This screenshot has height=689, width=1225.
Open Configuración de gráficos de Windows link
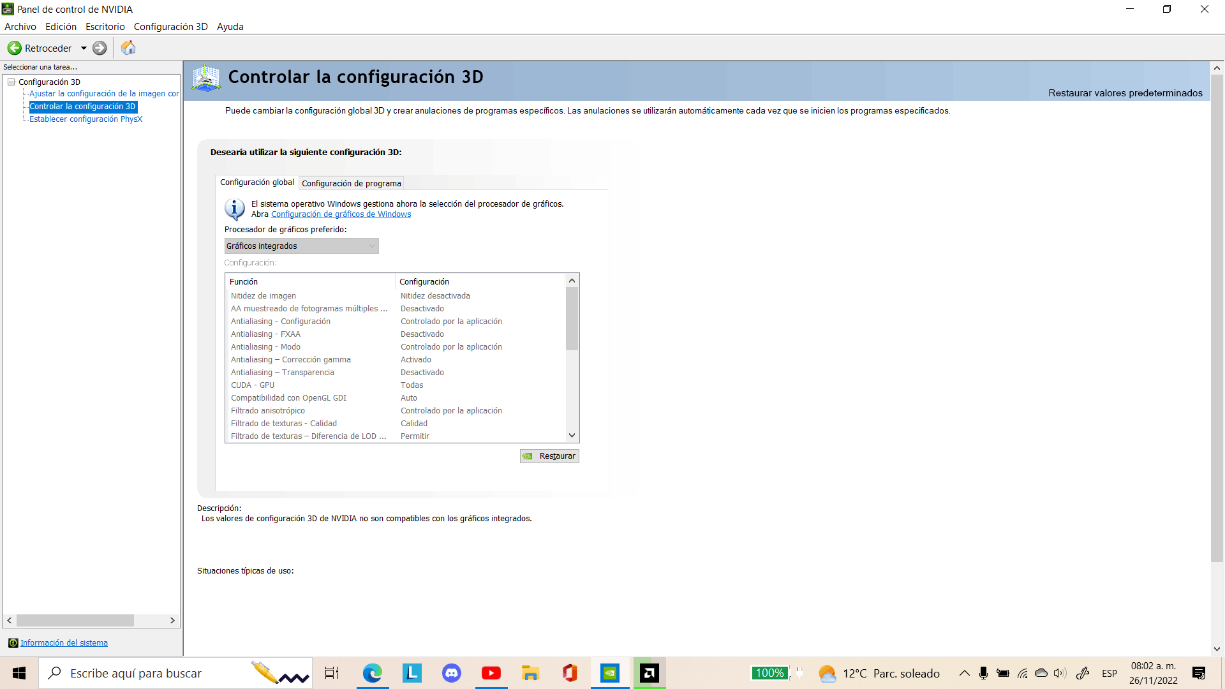(x=341, y=214)
